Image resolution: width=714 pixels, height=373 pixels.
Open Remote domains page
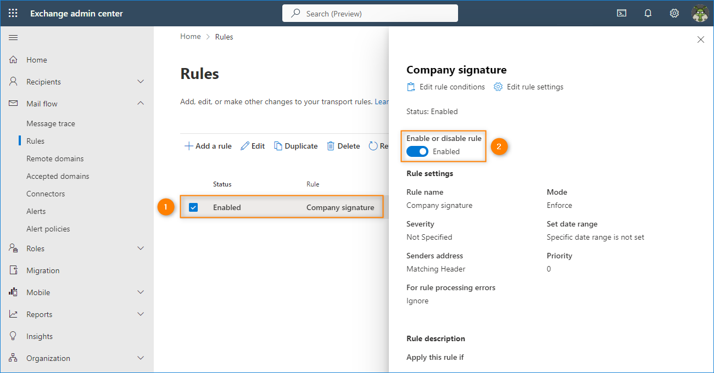55,159
